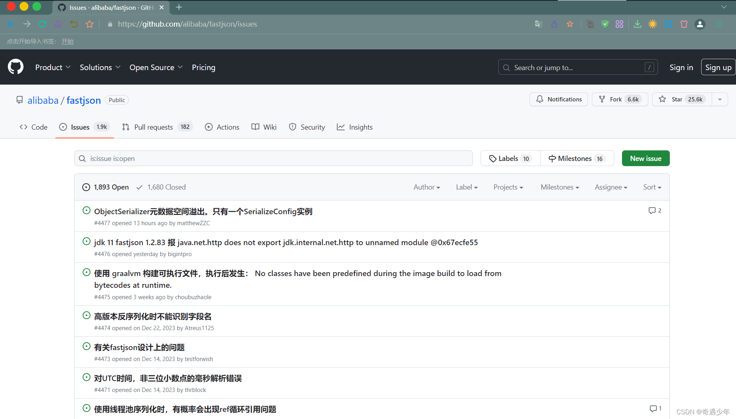The height and width of the screenshot is (419, 736).
Task: Click the browser address bar URL
Action: [188, 24]
